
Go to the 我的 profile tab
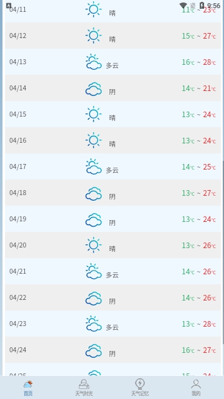pos(196,388)
